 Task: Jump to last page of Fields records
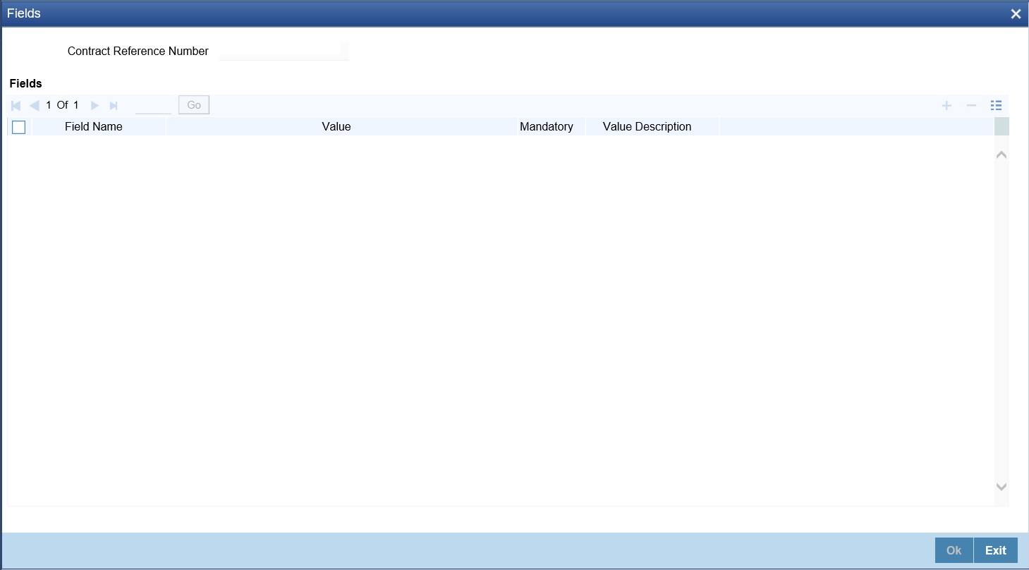(113, 105)
